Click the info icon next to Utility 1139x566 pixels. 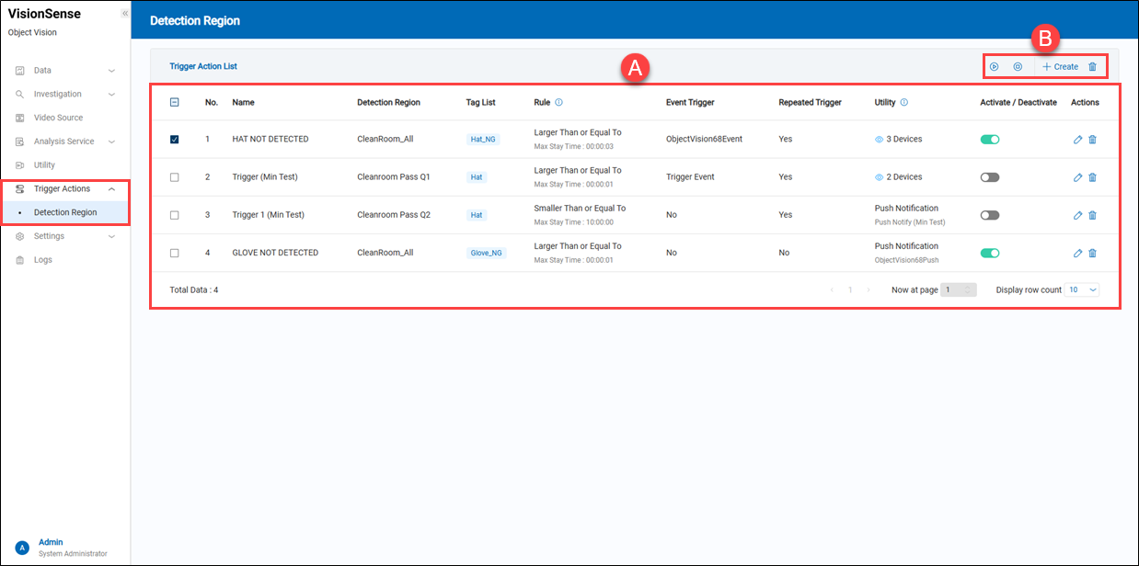[x=904, y=103]
